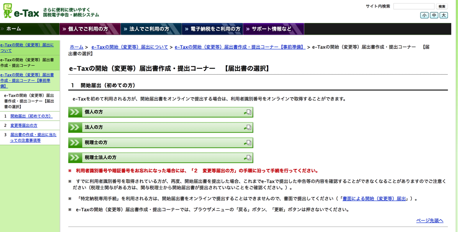Screen dimensions: 458x232
Task: Click new-window icon on 法人の方 row
Action: (247, 127)
